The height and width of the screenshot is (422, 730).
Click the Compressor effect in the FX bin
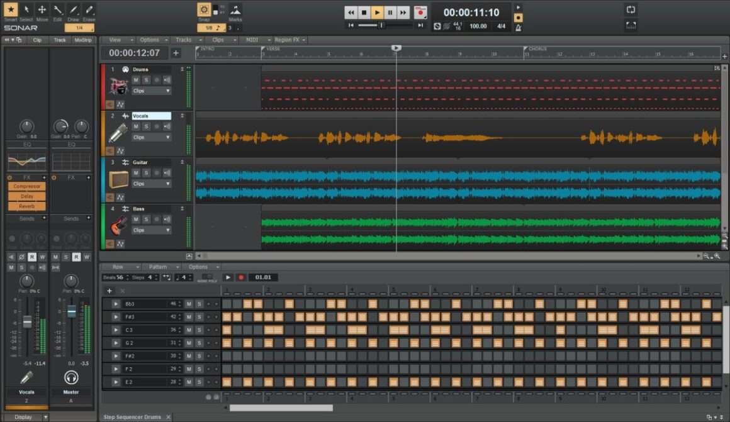[x=26, y=186]
